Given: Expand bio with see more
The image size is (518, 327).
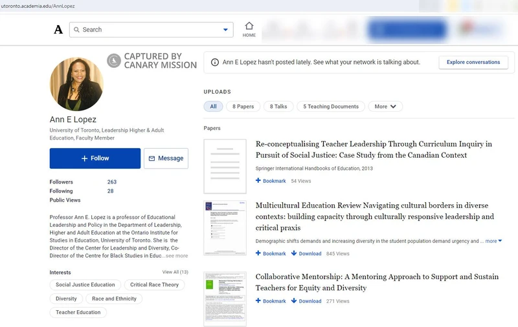Looking at the screenshot, I should coord(177,256).
